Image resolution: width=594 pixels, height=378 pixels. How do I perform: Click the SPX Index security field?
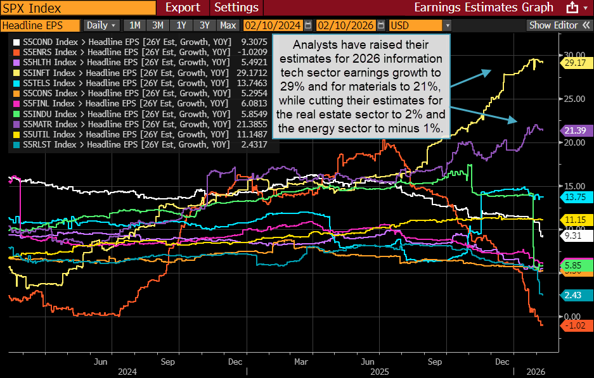tap(76, 8)
